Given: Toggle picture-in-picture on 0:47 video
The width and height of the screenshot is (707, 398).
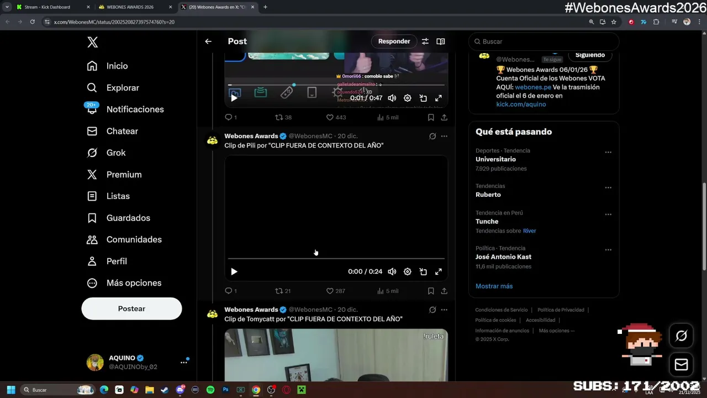Looking at the screenshot, I should click(x=423, y=98).
